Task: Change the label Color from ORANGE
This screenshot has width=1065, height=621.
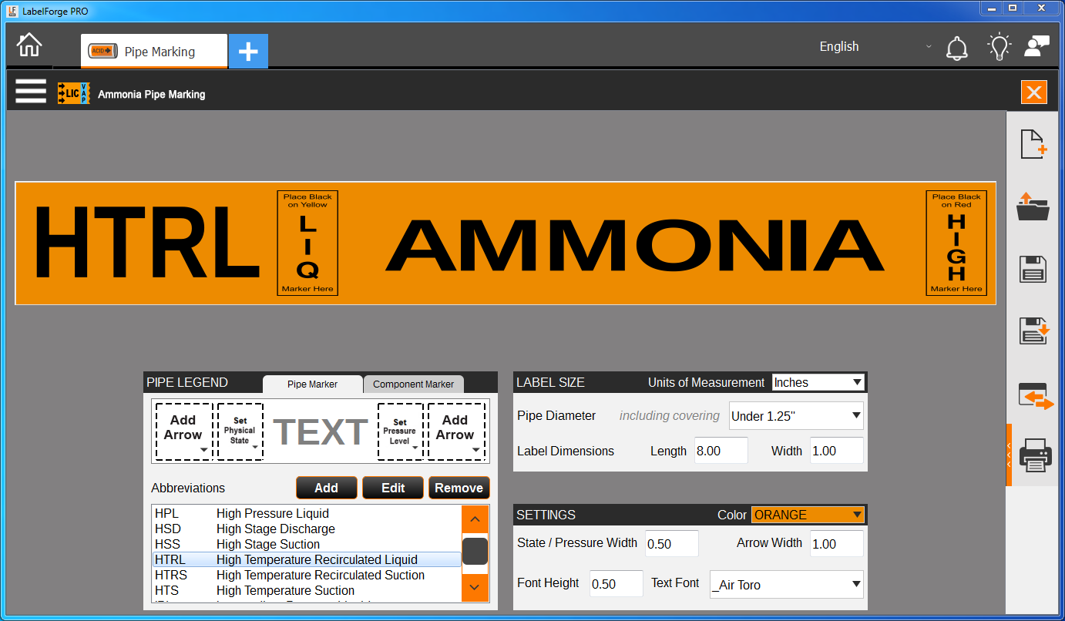Action: (x=808, y=514)
